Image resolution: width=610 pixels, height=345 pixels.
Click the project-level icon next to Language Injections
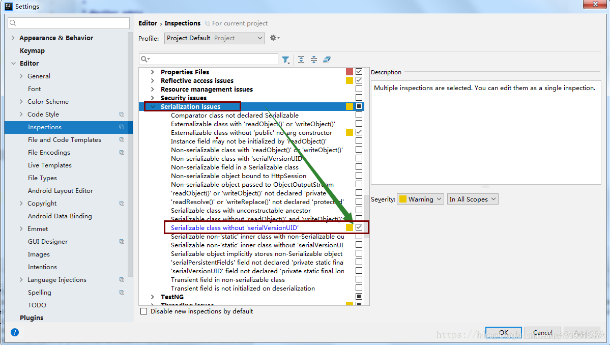pyautogui.click(x=122, y=280)
